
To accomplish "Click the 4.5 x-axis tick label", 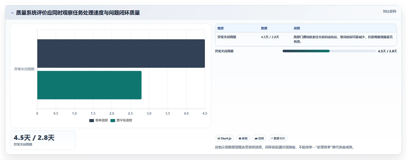I will (x=205, y=113).
